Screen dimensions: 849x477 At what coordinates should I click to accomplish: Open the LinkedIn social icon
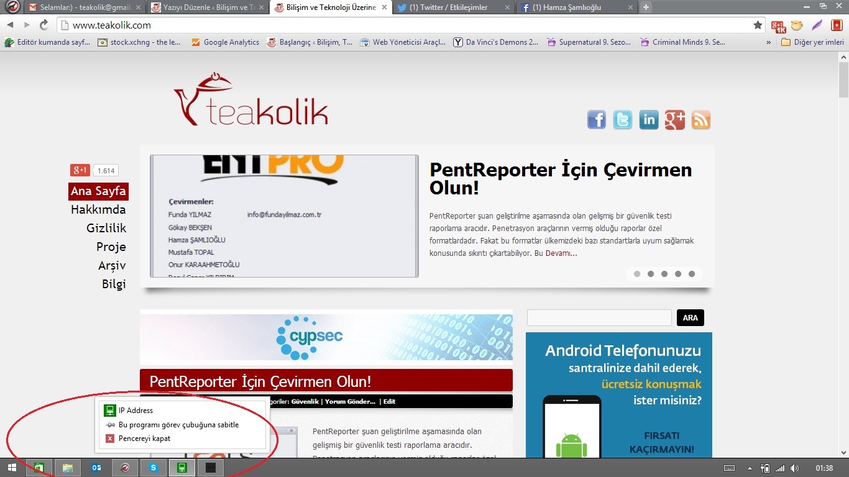649,120
